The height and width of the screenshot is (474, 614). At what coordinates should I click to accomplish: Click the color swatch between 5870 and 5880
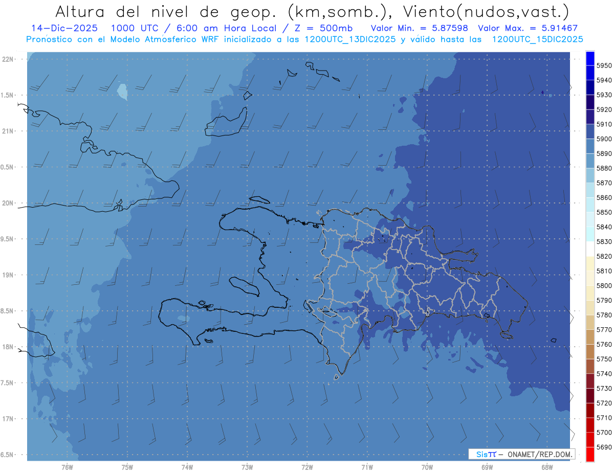point(590,176)
